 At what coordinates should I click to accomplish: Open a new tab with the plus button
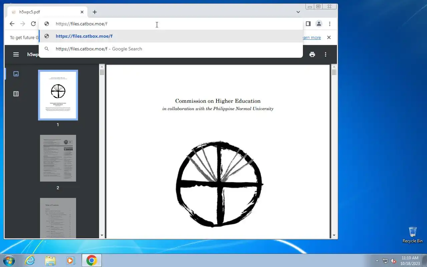click(x=95, y=12)
